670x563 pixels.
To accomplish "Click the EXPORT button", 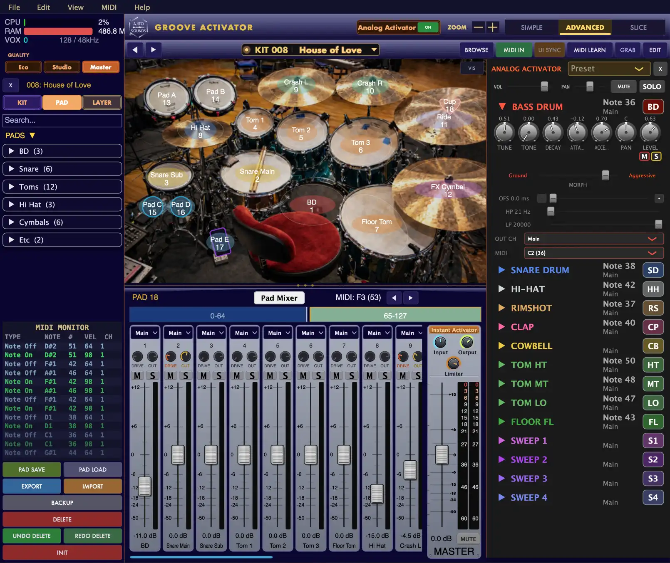I will coord(32,486).
